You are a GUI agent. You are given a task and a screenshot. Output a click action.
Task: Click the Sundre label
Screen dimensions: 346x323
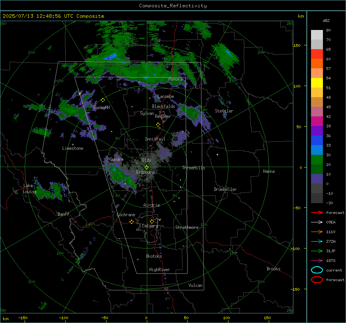click(x=116, y=159)
